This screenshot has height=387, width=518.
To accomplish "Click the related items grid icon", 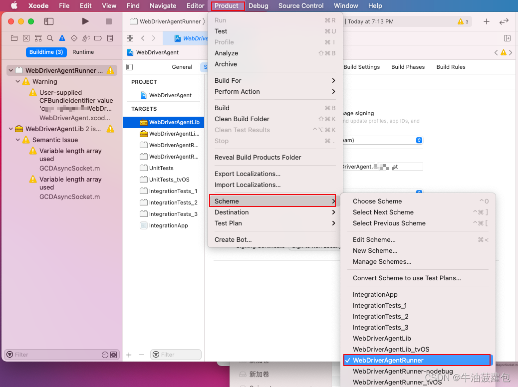I will point(130,38).
